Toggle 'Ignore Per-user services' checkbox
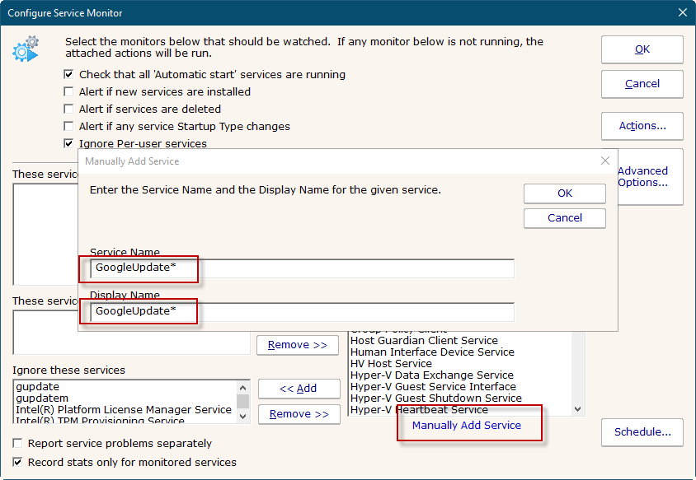Screen dimensions: 696x480 68,144
